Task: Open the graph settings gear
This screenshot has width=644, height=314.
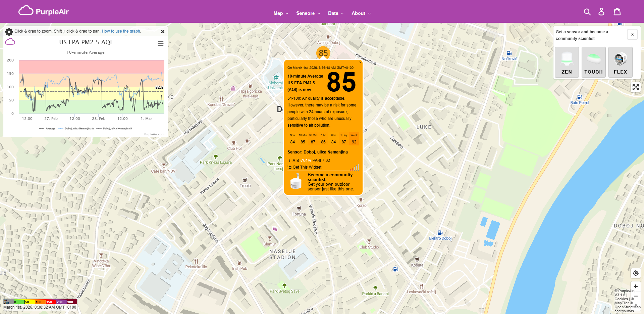Action: tap(9, 31)
